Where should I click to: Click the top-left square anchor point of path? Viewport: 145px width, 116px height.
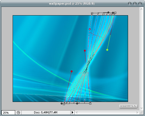(x=92, y=13)
